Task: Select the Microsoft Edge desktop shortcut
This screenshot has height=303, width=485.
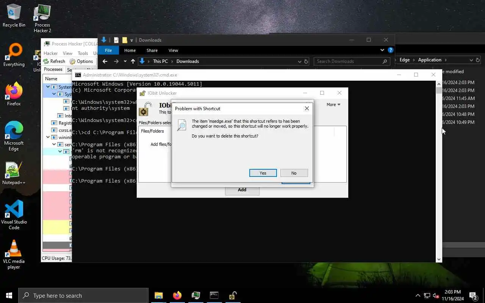Action: [14, 136]
